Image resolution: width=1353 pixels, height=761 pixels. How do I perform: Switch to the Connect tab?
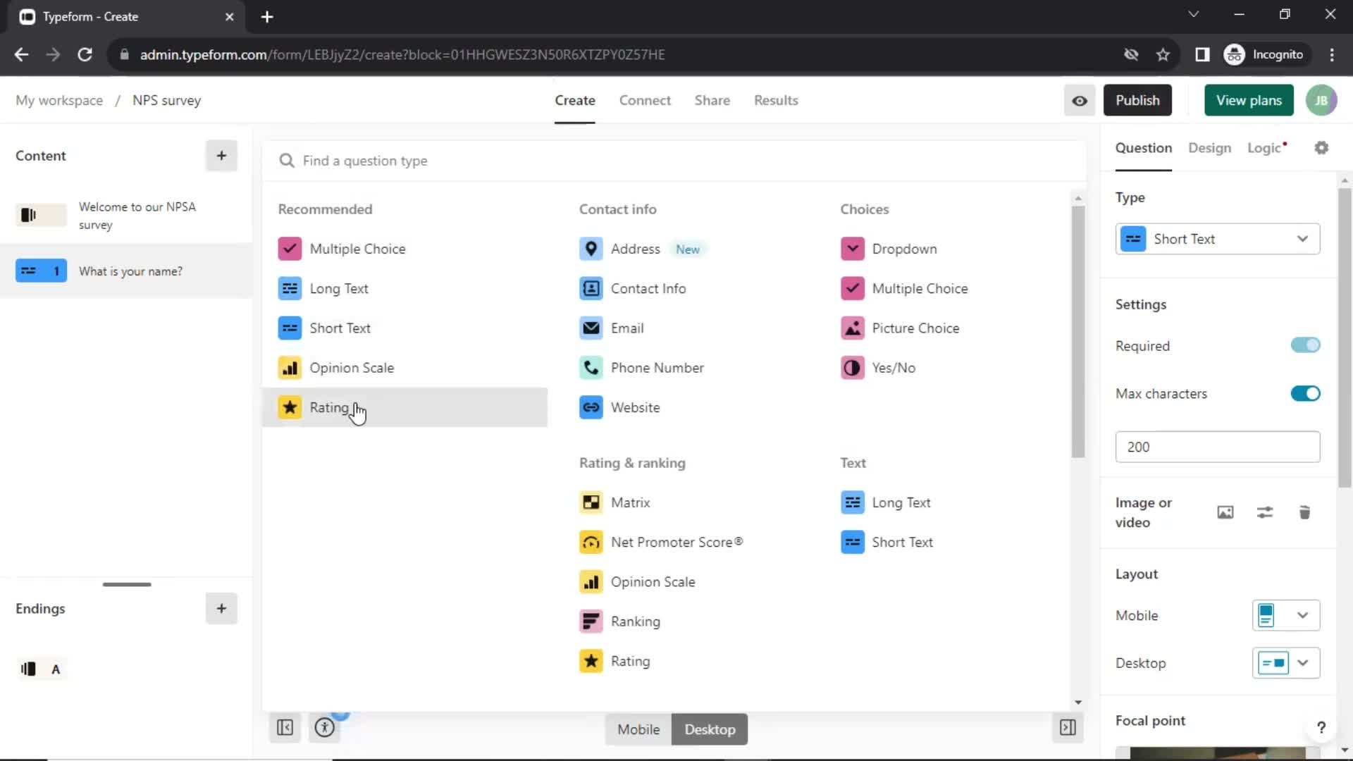coord(645,100)
